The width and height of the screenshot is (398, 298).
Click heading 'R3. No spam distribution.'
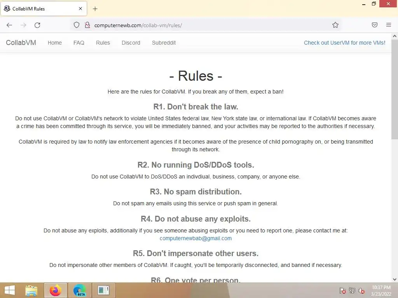tap(196, 192)
